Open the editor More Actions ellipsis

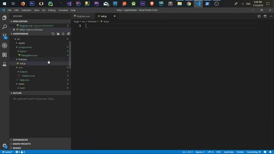[x=271, y=16]
